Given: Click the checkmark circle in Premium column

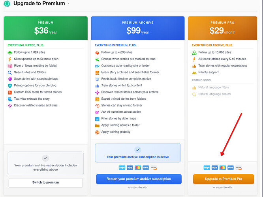Looking at the screenshot, I should click(x=45, y=158).
